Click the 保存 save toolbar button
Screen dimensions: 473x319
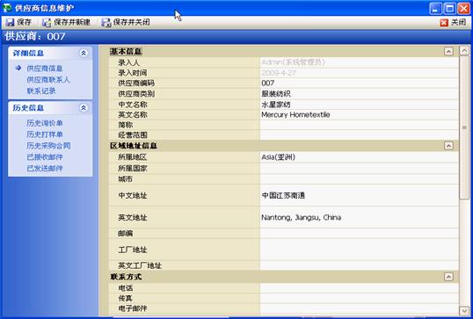[18, 22]
